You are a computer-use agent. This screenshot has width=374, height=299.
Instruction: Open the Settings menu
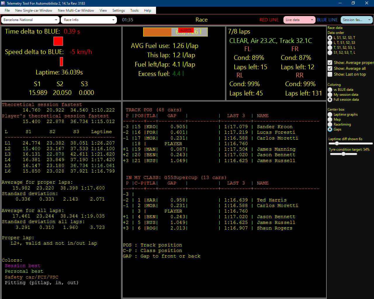pos(119,11)
